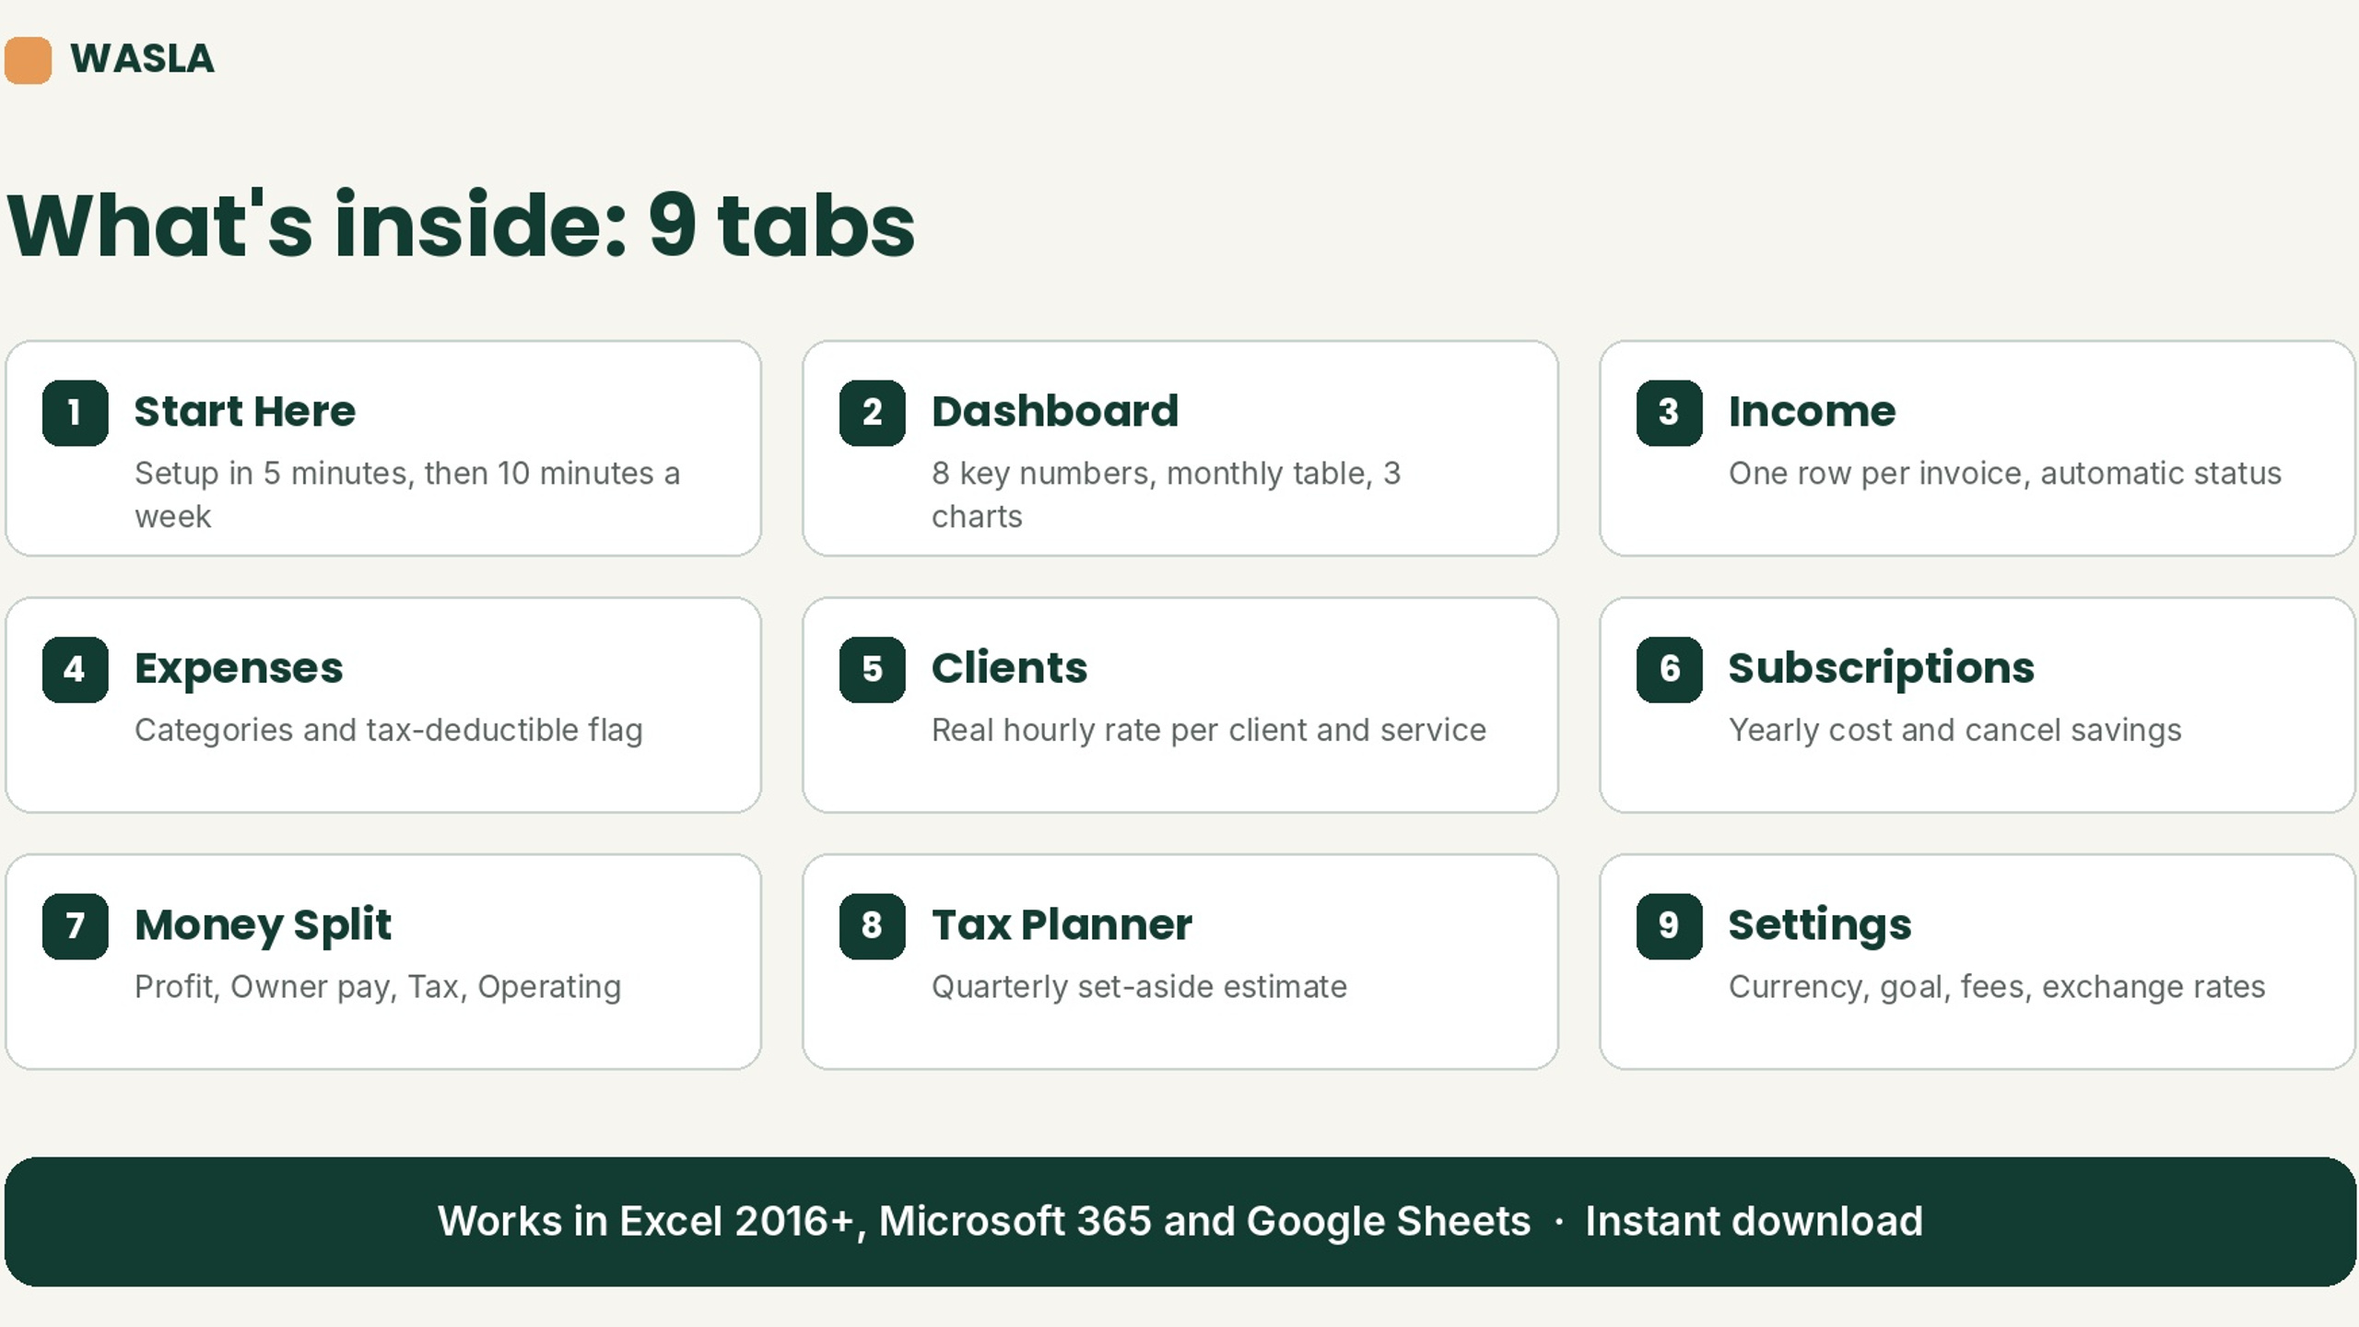Click "Real hourly rate per client and service"
Image resolution: width=2359 pixels, height=1327 pixels.
tap(1209, 731)
